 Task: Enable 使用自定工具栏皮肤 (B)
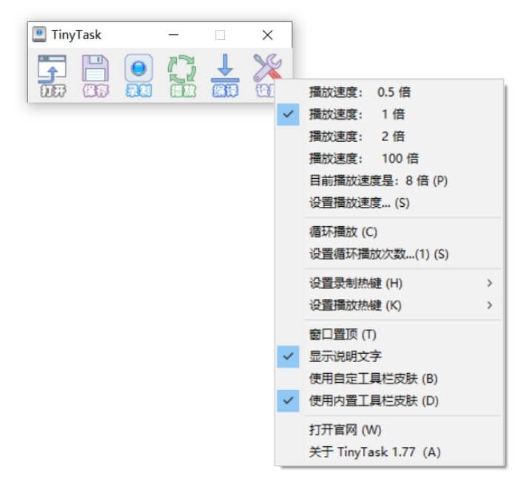pos(389,379)
